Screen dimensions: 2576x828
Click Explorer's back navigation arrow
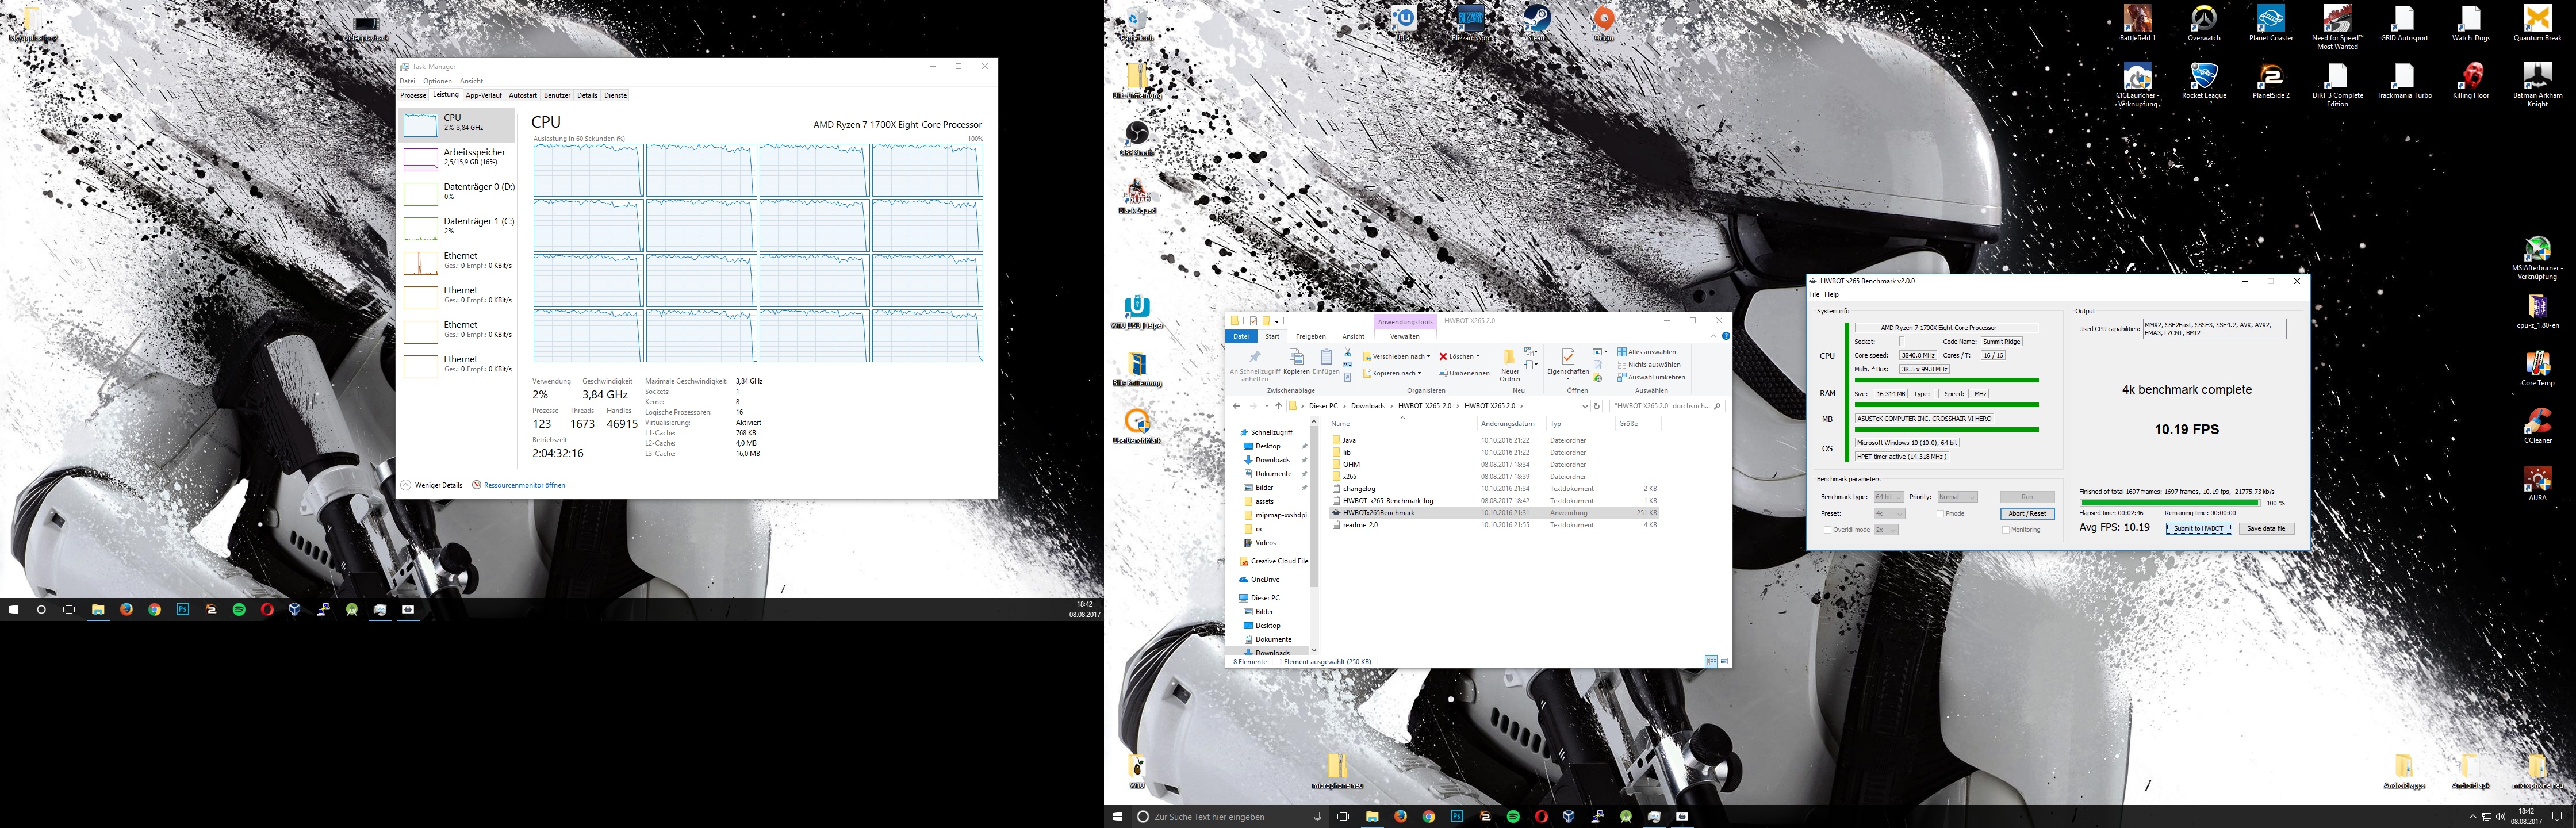[1236, 406]
